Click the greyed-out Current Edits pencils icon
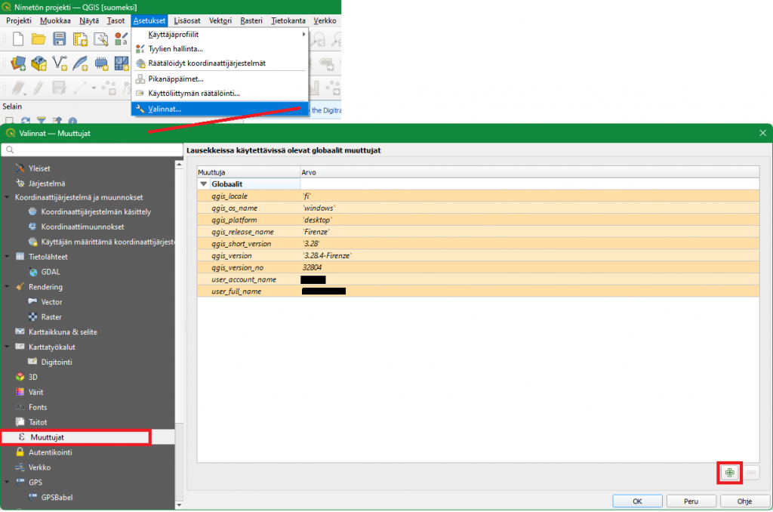Image resolution: width=773 pixels, height=512 pixels. click(x=19, y=88)
